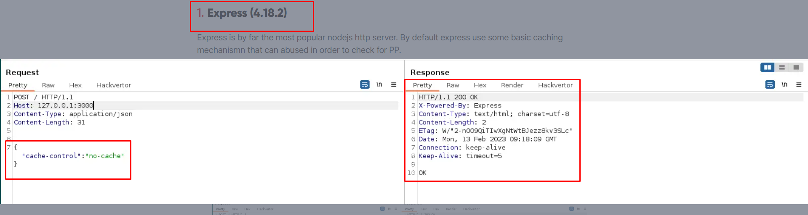Toggle word wrap icon in Request panel

coord(365,84)
